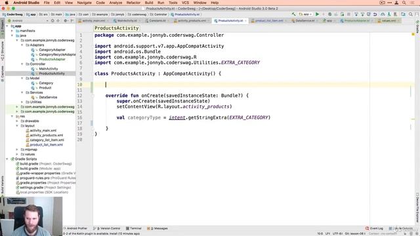Expand the drawable folder
The height and width of the screenshot is (236, 420).
[18, 121]
